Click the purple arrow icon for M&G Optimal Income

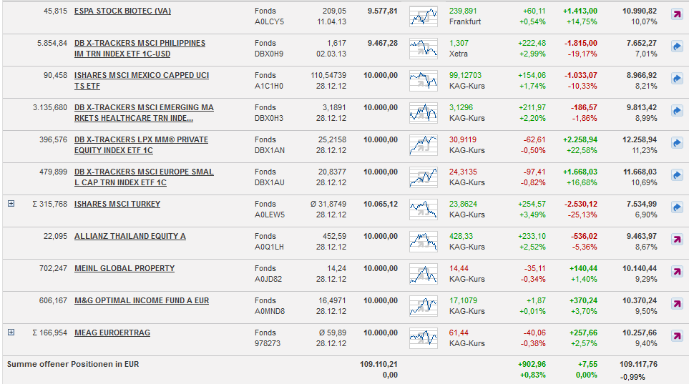(677, 304)
